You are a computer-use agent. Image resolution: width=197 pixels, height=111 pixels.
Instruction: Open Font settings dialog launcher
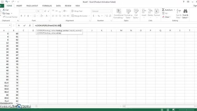tap(50, 21)
